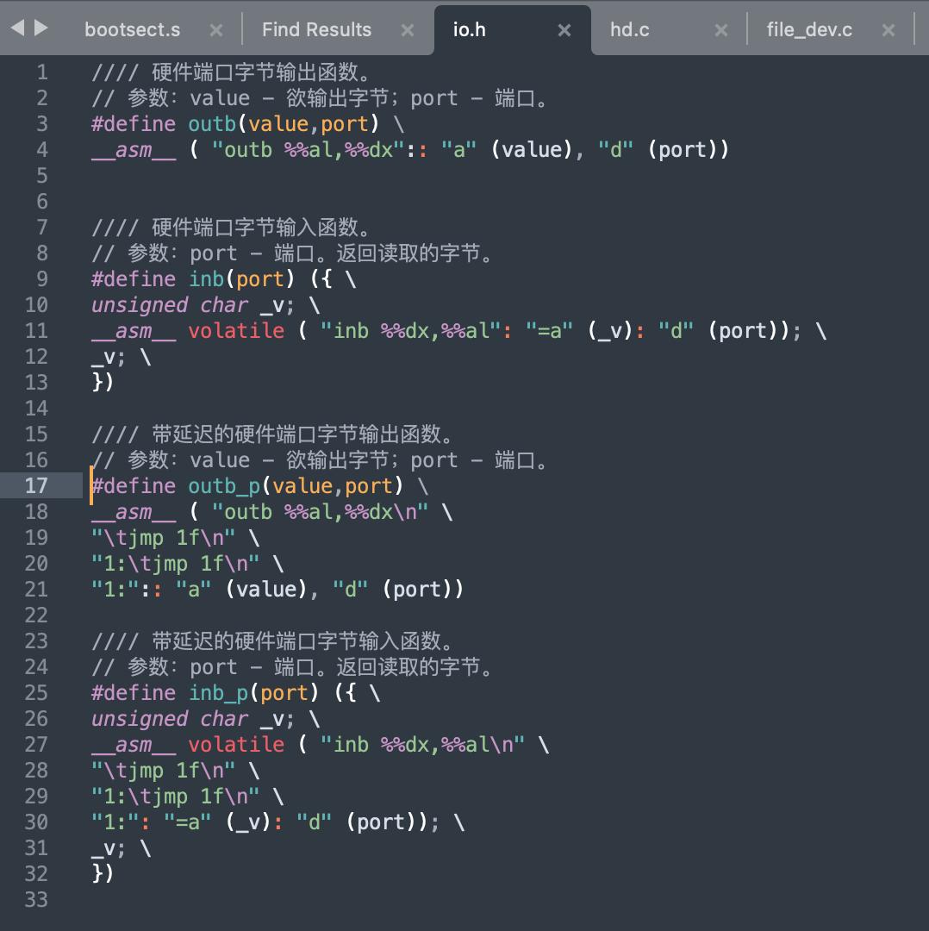Viewport: 929px width, 931px height.
Task: Close the bootsect.s tab
Action: point(216,30)
